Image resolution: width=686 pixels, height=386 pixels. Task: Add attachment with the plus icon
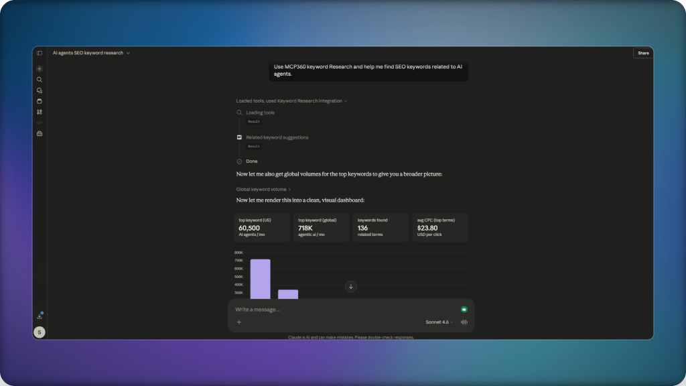pos(239,322)
